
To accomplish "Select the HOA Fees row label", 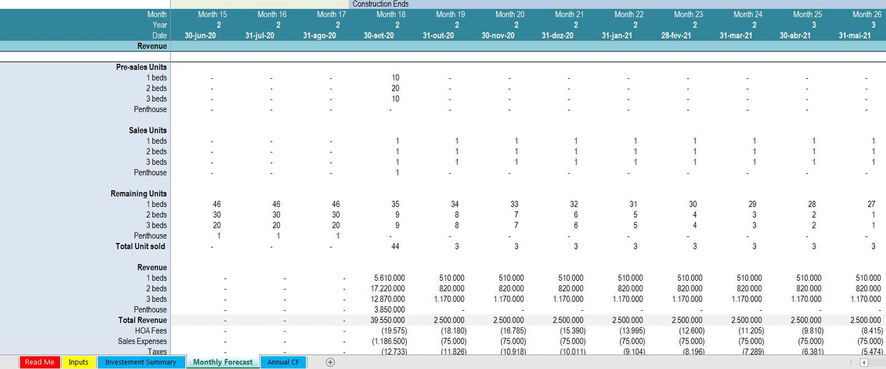I will pos(151,331).
